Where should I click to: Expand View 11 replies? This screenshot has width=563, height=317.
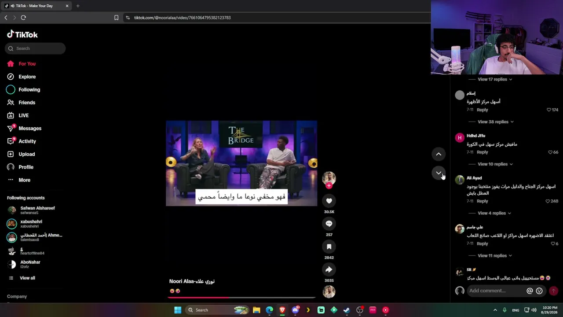point(495,255)
